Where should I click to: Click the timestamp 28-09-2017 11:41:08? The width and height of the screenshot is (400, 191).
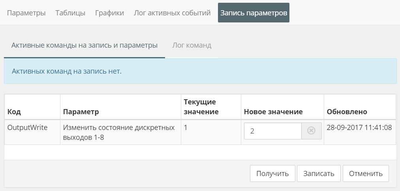click(x=359, y=128)
